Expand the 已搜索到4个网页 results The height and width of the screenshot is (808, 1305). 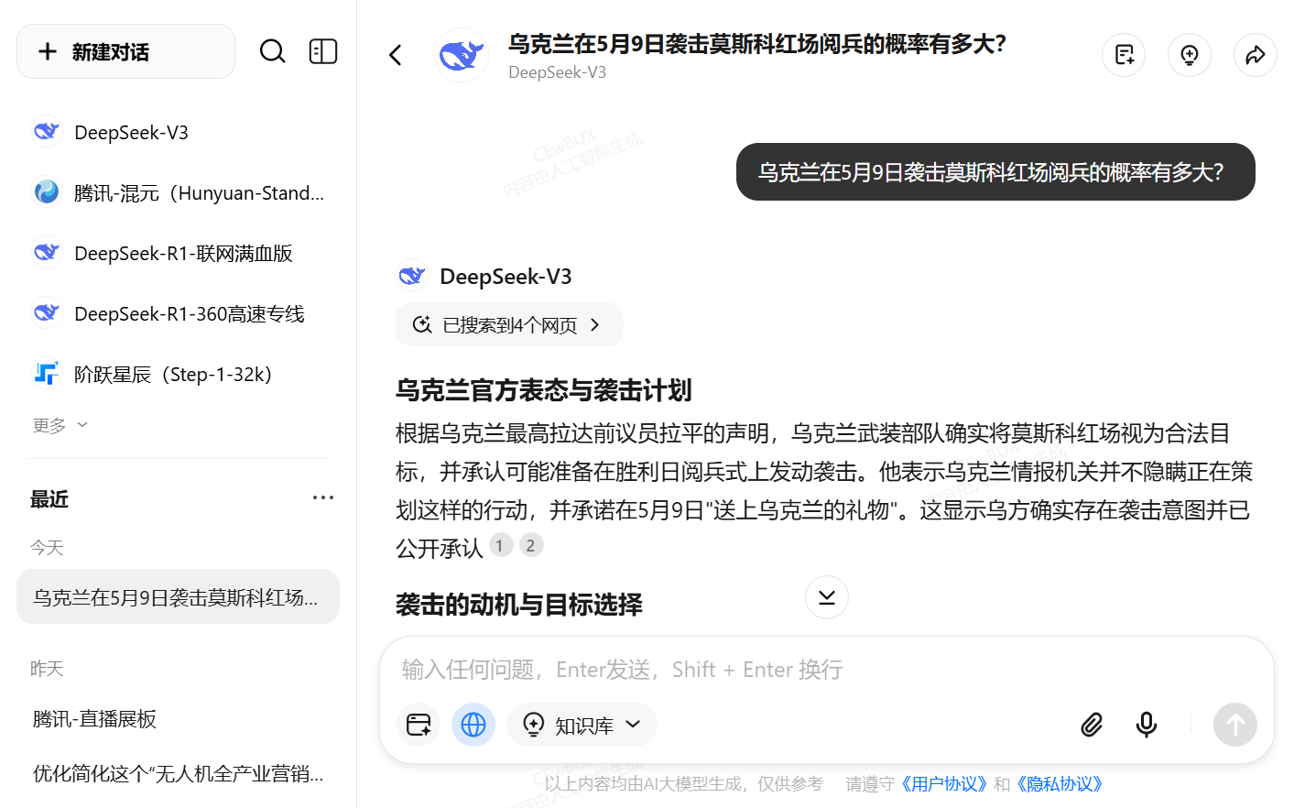click(x=509, y=324)
